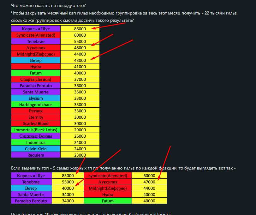Image resolution: width=256 pixels, height=215 pixels.
Task: Click the 'Если выделить топ - 5' paragraph
Action: (x=123, y=168)
